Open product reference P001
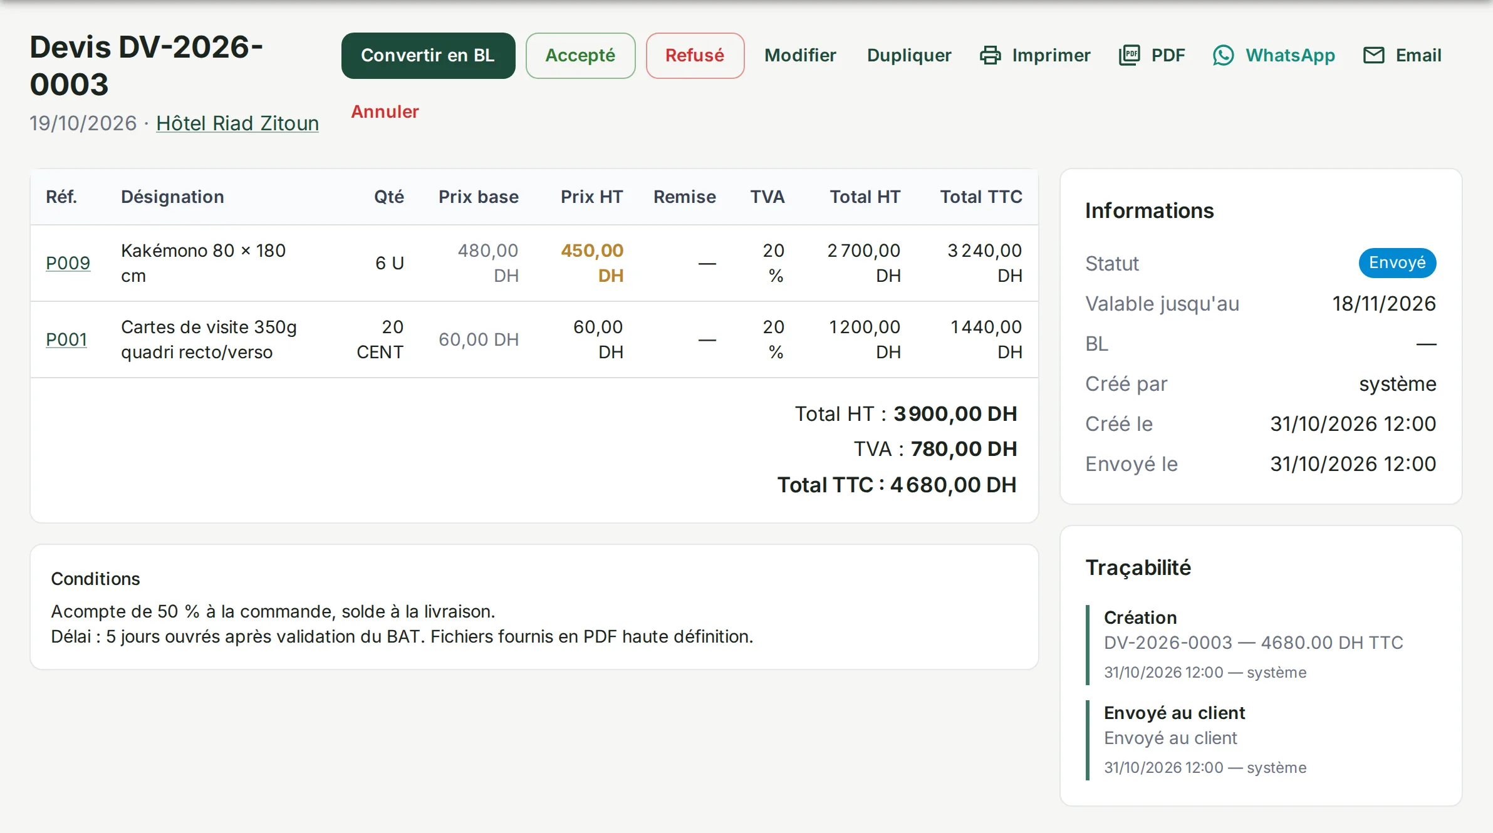Screen dimensions: 1493x833 click(x=66, y=339)
